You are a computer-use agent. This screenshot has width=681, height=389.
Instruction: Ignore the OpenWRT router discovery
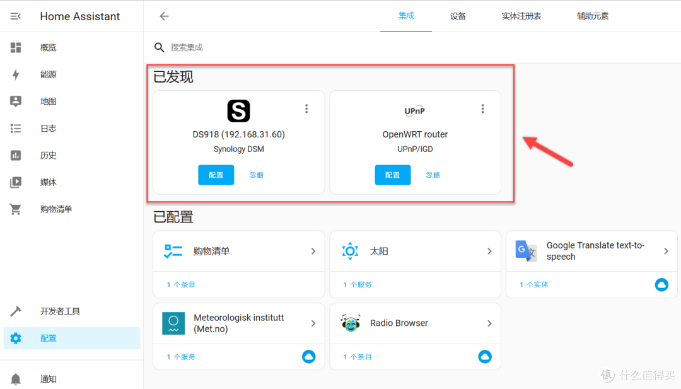[433, 175]
